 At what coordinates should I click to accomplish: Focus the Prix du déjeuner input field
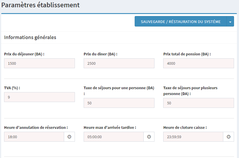39,63
